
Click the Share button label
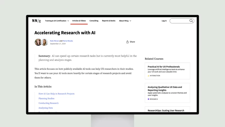(132, 42)
